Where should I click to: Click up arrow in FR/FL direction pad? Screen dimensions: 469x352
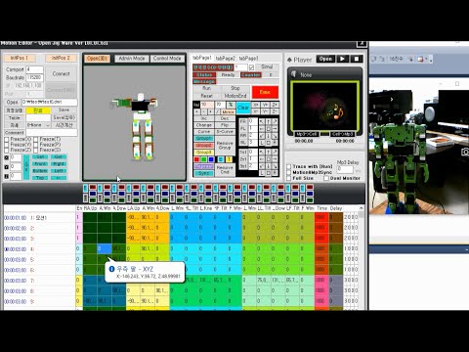[269, 121]
